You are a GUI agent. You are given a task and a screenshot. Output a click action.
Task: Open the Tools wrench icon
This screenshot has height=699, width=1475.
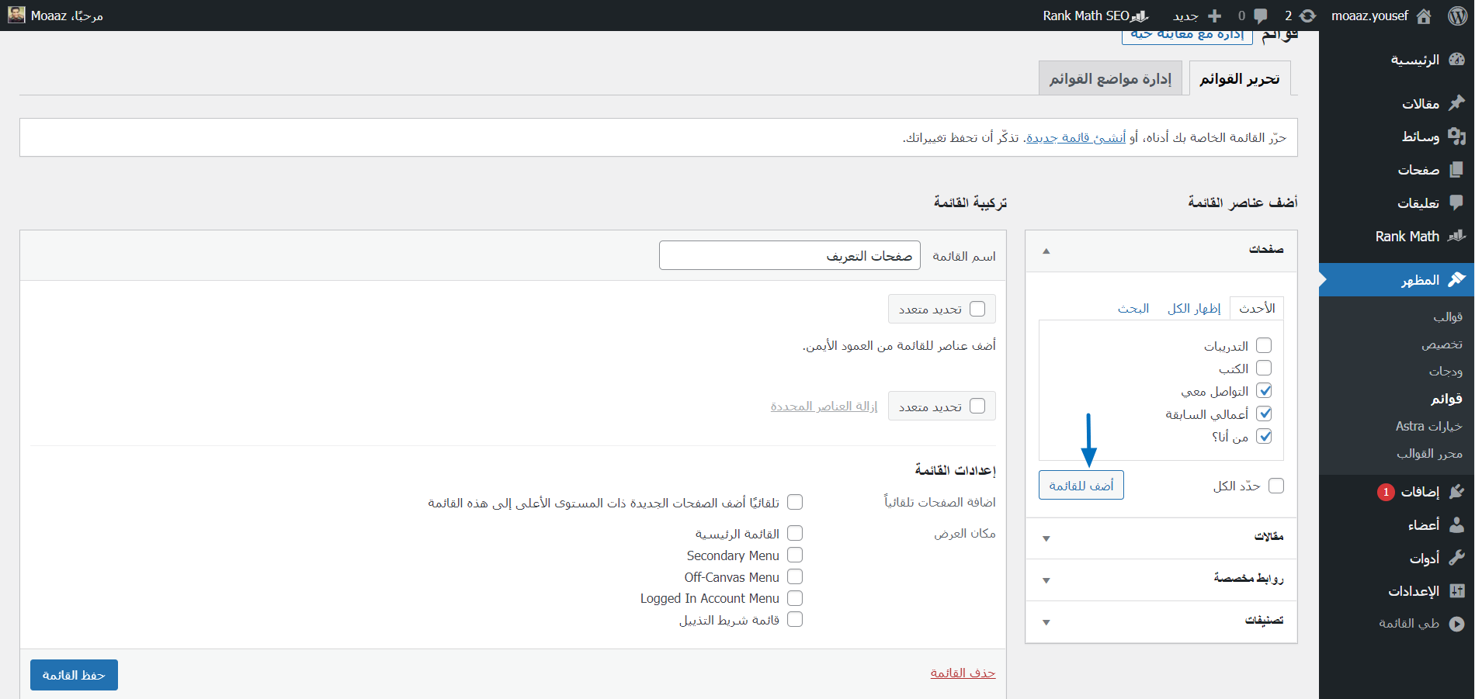pos(1457,558)
